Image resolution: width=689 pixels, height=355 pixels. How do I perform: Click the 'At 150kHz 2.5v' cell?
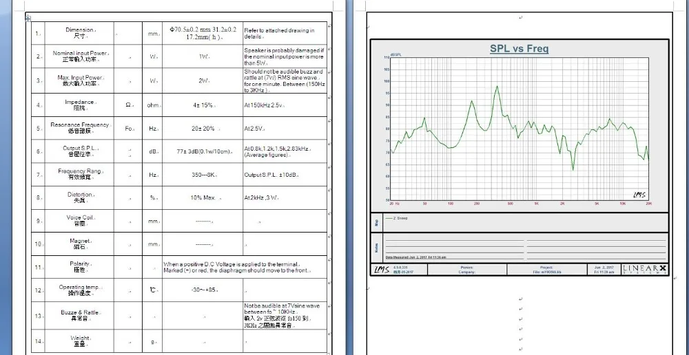(x=285, y=105)
